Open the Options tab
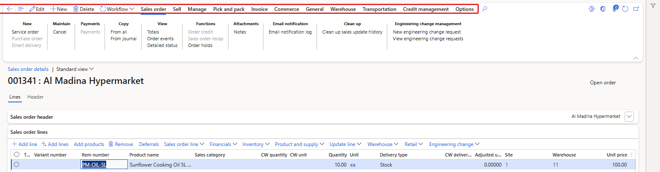Screen dimensions: 660x172 click(464, 9)
